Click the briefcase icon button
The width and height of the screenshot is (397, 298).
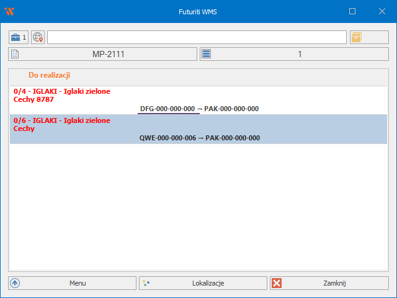pyautogui.click(x=19, y=37)
